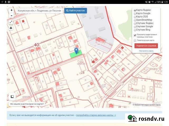The height and width of the screenshot is (126, 169).
Task: Toggle fullscreen map view
Action: click(x=11, y=22)
